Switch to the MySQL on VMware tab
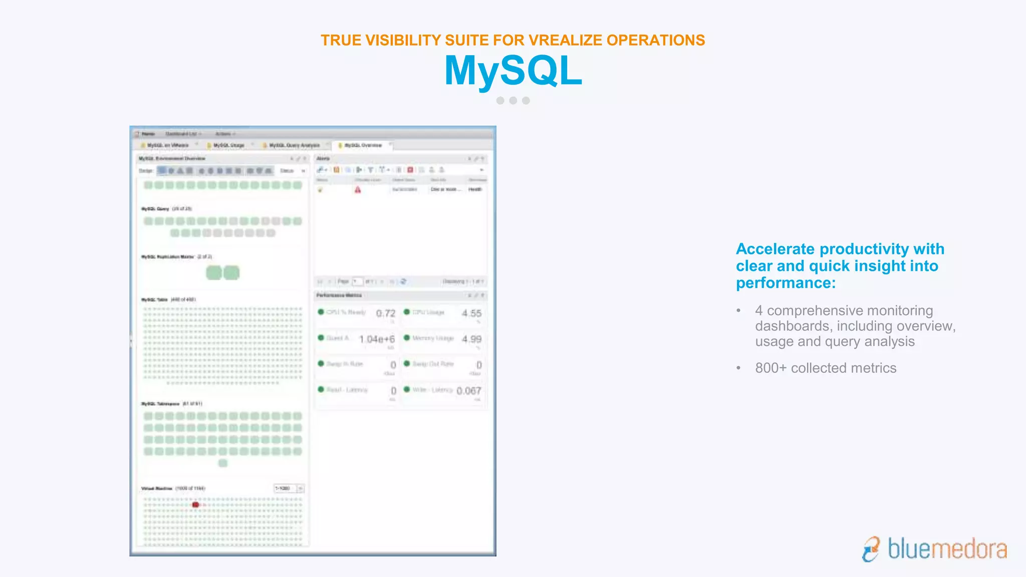The height and width of the screenshot is (577, 1026). pyautogui.click(x=168, y=145)
